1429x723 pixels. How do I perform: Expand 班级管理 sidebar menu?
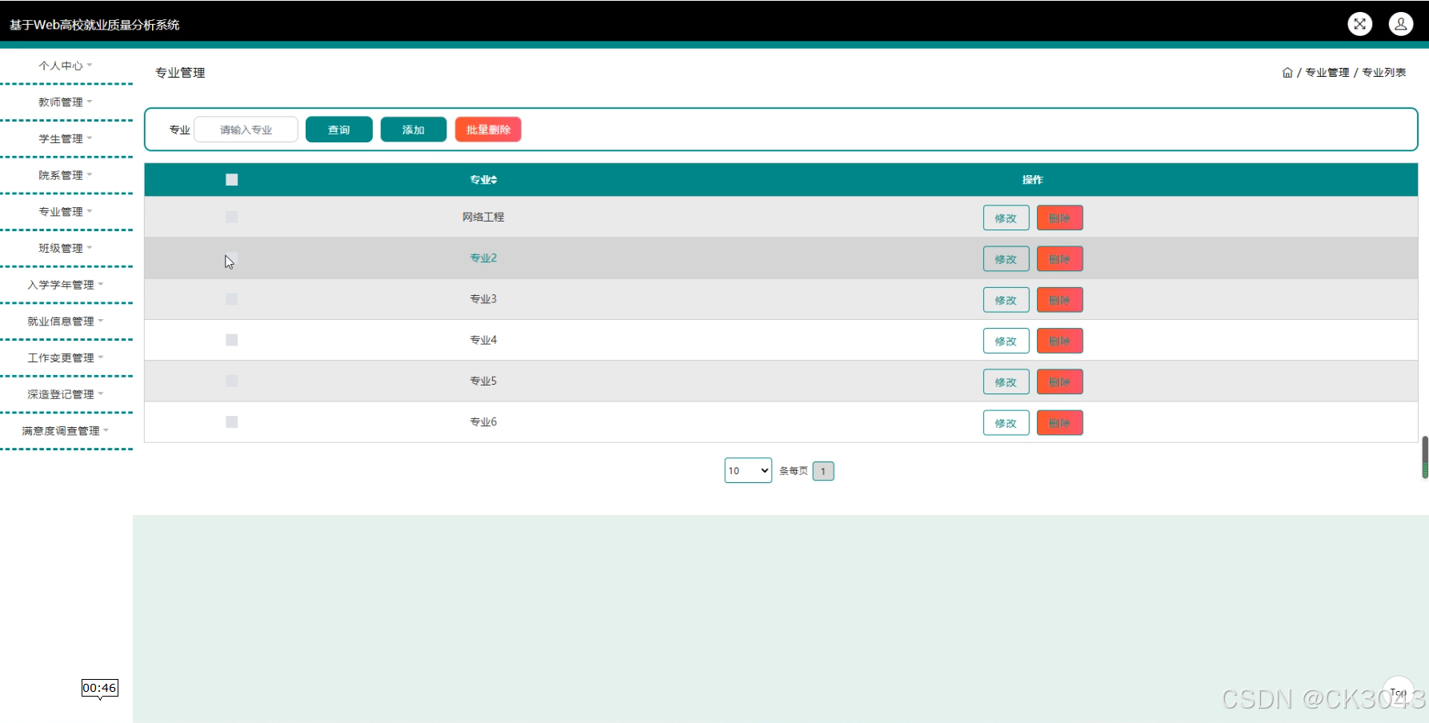point(66,248)
